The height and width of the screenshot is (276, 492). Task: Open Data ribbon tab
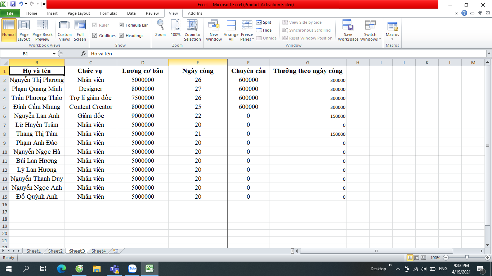131,13
